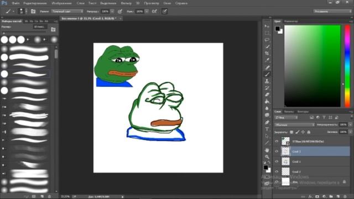Click the rainbow hue slider strip
Image resolution: width=354 pixels, height=199 pixels.
[347, 66]
